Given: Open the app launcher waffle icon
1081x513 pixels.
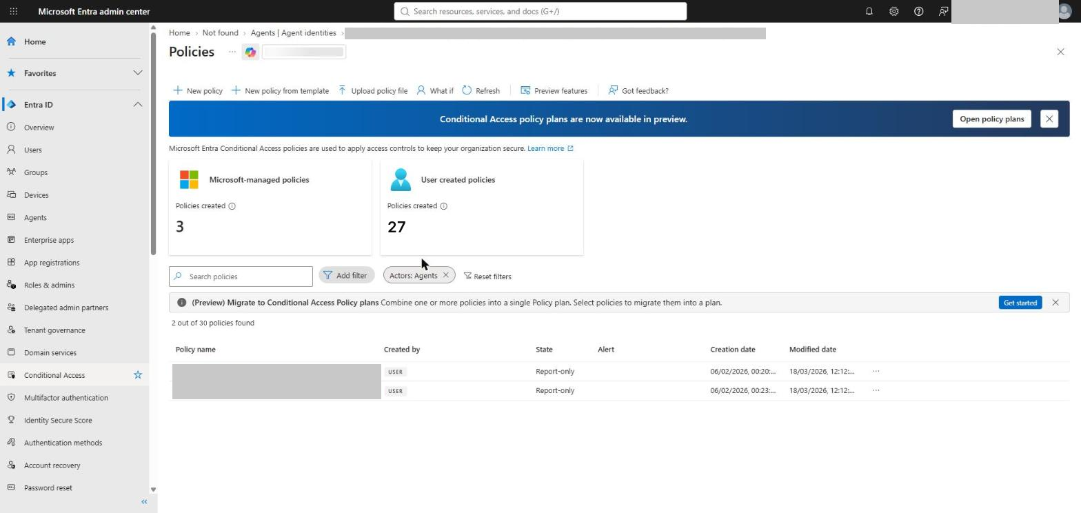Looking at the screenshot, I should pos(13,12).
